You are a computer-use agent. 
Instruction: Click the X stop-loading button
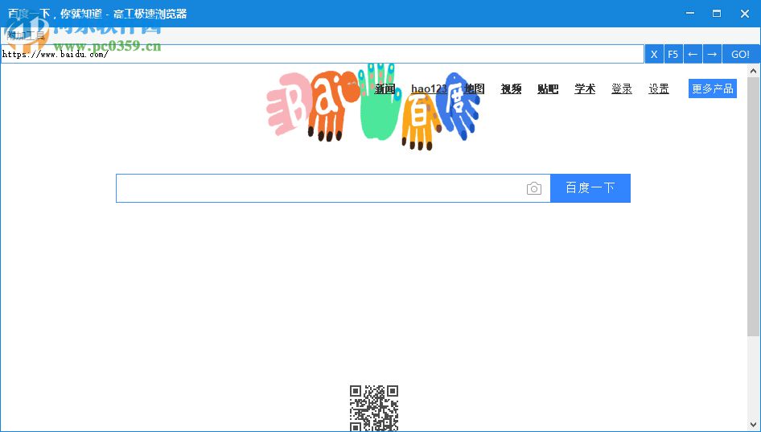(x=654, y=55)
